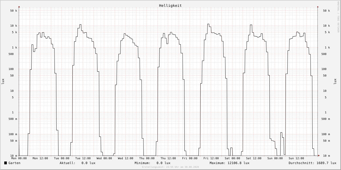Click the "10 k" label on the right y-axis
The height and width of the screenshot is (170, 341).
coord(327,26)
